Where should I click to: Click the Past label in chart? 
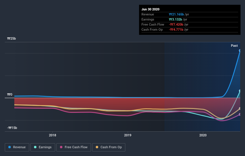click(234, 46)
